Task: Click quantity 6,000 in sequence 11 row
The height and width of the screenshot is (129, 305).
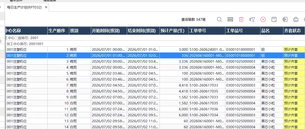Action: tap(174, 109)
